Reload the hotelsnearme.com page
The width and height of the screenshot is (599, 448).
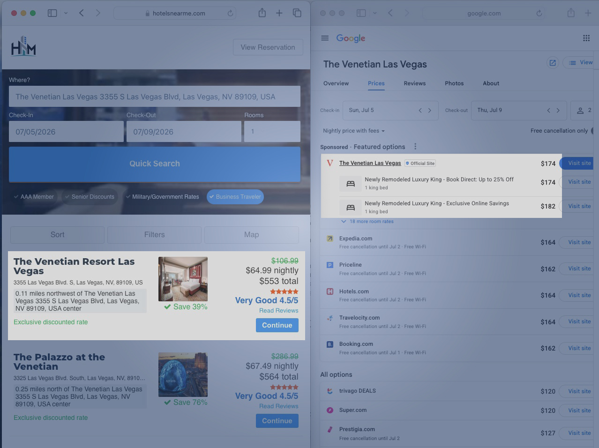pyautogui.click(x=230, y=13)
